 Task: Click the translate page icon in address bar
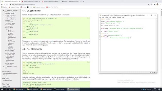pyautogui.click(x=149, y=5)
